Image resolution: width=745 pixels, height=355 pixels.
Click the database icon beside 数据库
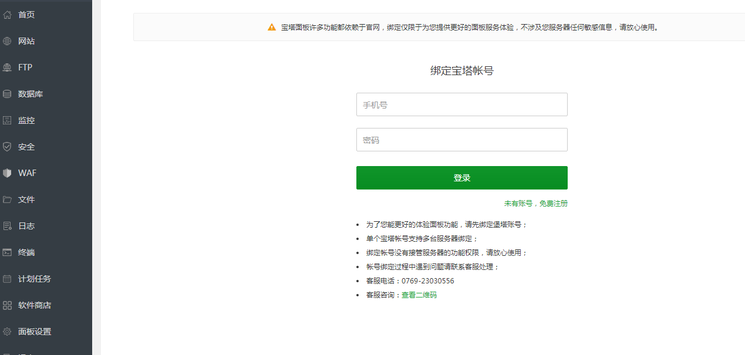[x=7, y=94]
